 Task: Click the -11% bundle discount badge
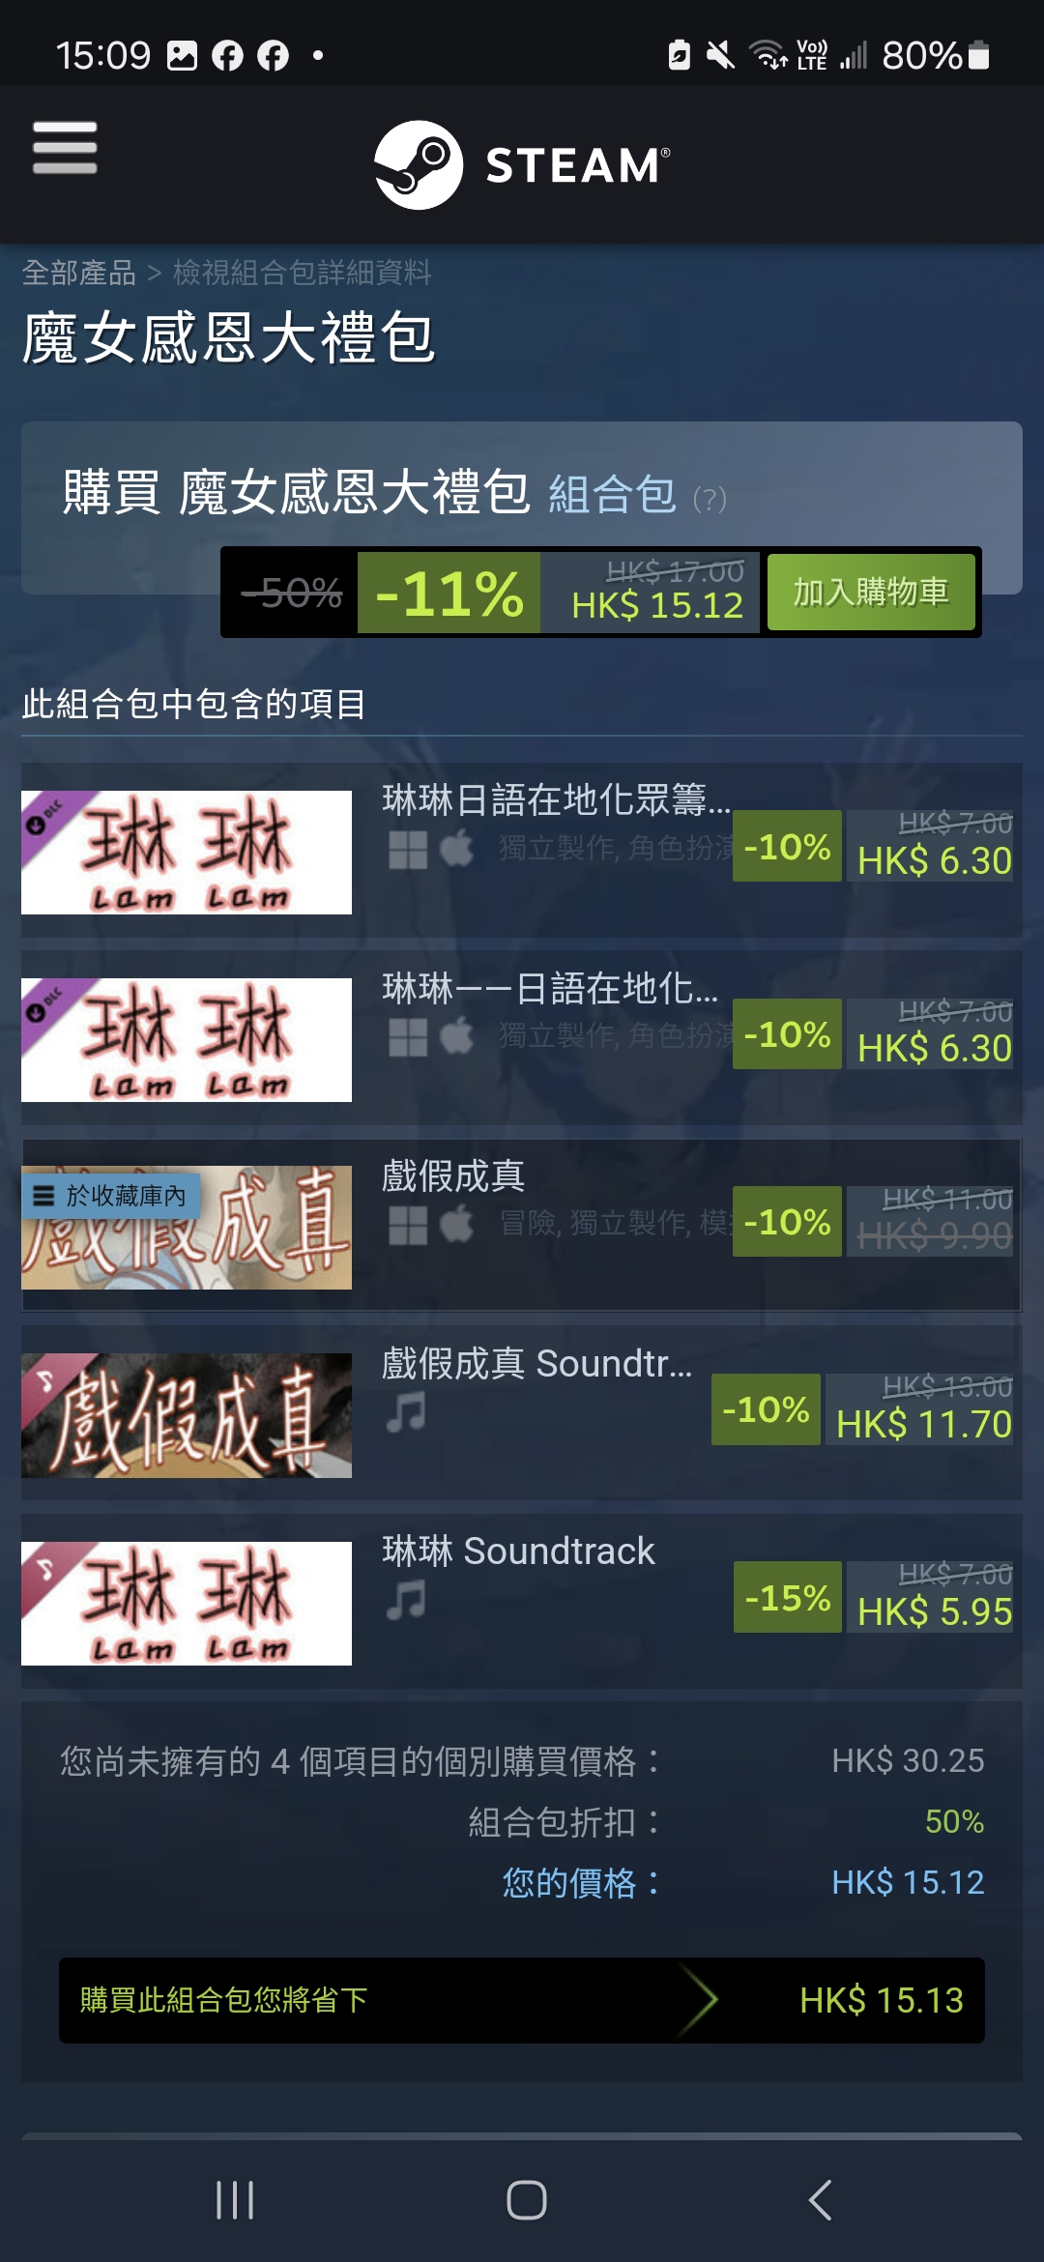(x=449, y=593)
